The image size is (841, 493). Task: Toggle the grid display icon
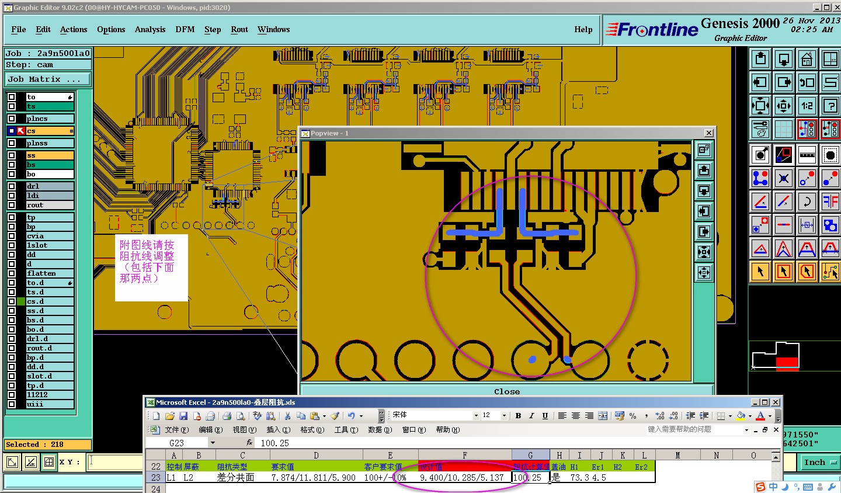point(784,129)
